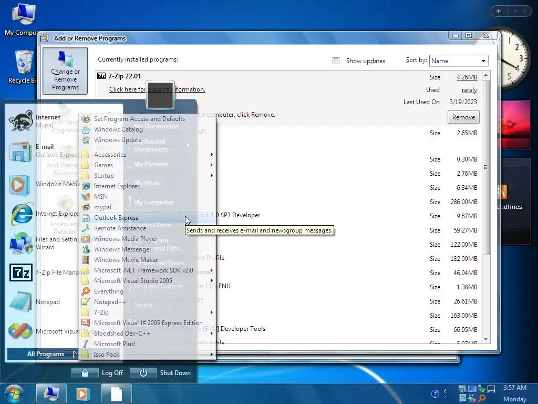Viewport: 538px width, 404px height.
Task: Select the Developer Tools program row
Action: pyautogui.click(x=288, y=329)
